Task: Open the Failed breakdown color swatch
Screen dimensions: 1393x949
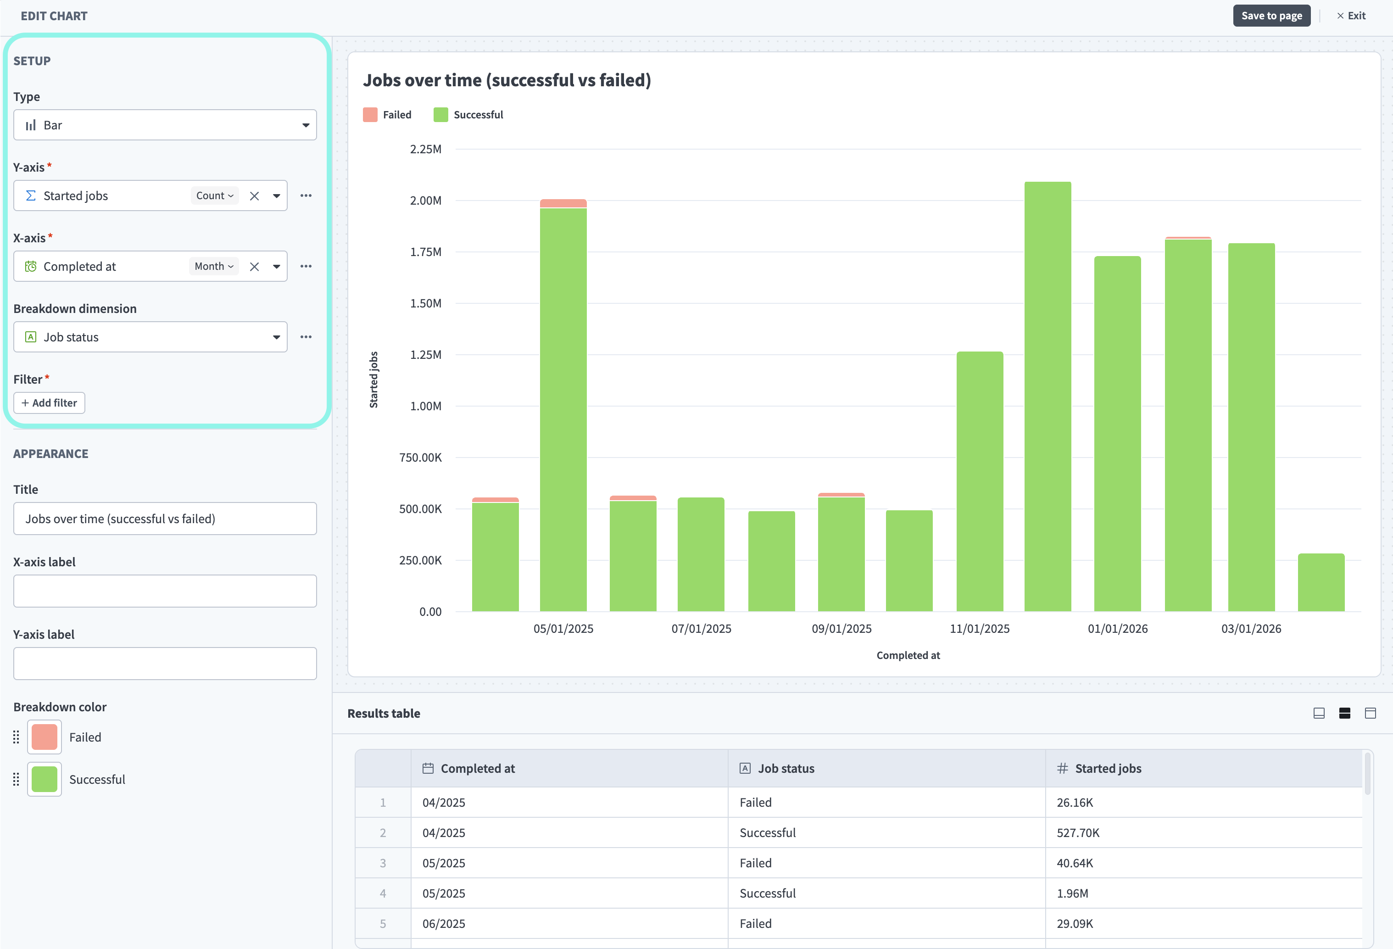Action: [45, 737]
